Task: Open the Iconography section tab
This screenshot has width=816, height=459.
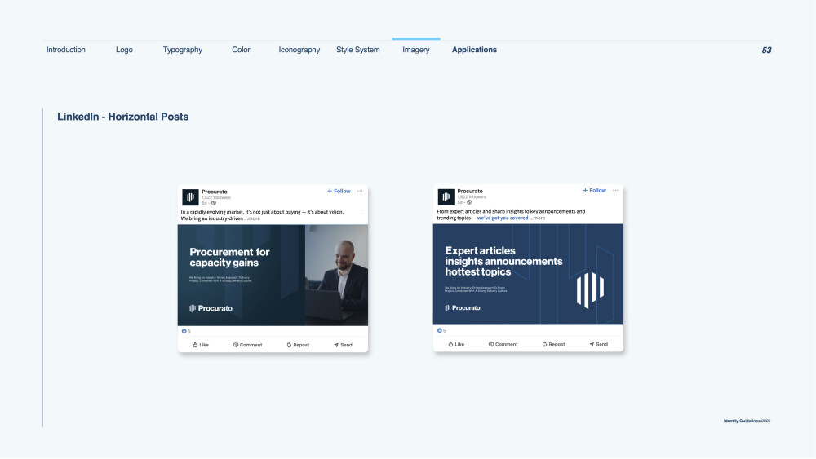Action: click(299, 50)
